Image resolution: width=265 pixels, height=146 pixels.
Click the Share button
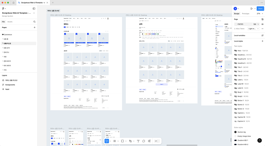point(260,9)
